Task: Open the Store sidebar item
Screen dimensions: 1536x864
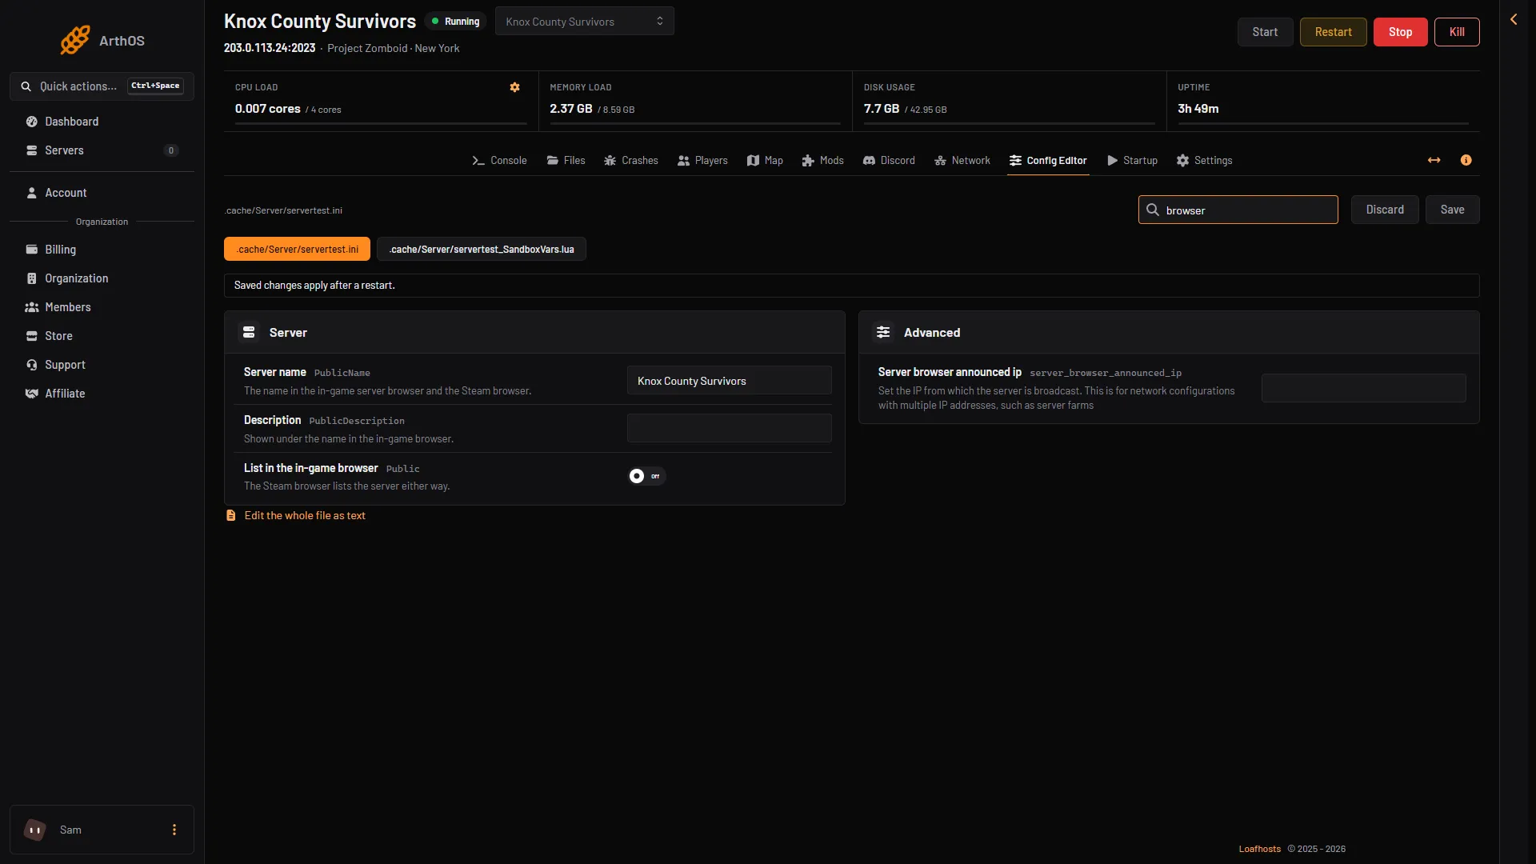Action: (x=102, y=336)
